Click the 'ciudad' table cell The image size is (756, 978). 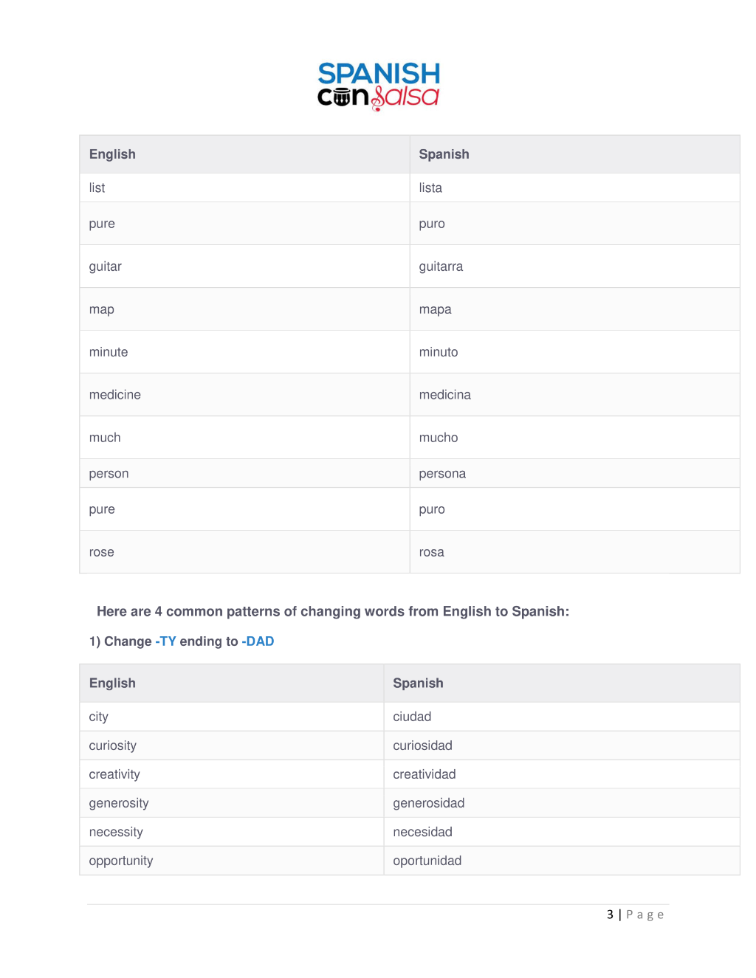click(x=562, y=717)
